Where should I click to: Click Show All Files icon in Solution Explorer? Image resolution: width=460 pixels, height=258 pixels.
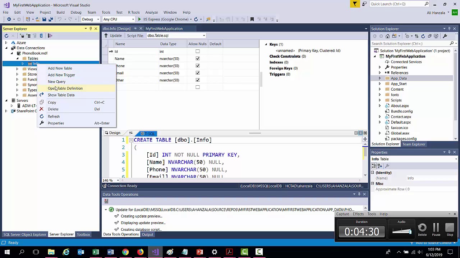click(x=436, y=36)
